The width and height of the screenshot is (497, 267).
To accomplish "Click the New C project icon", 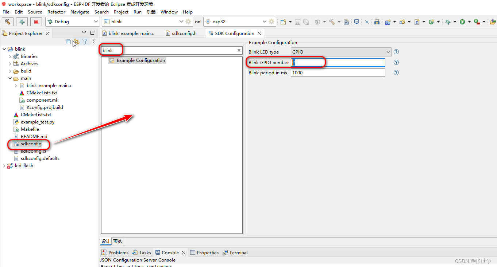I will (388, 22).
